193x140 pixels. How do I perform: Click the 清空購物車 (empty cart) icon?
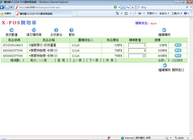click(x=34, y=30)
